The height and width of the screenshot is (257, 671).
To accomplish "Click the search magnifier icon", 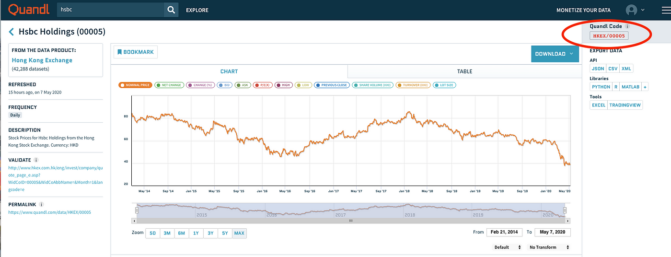I will [171, 10].
